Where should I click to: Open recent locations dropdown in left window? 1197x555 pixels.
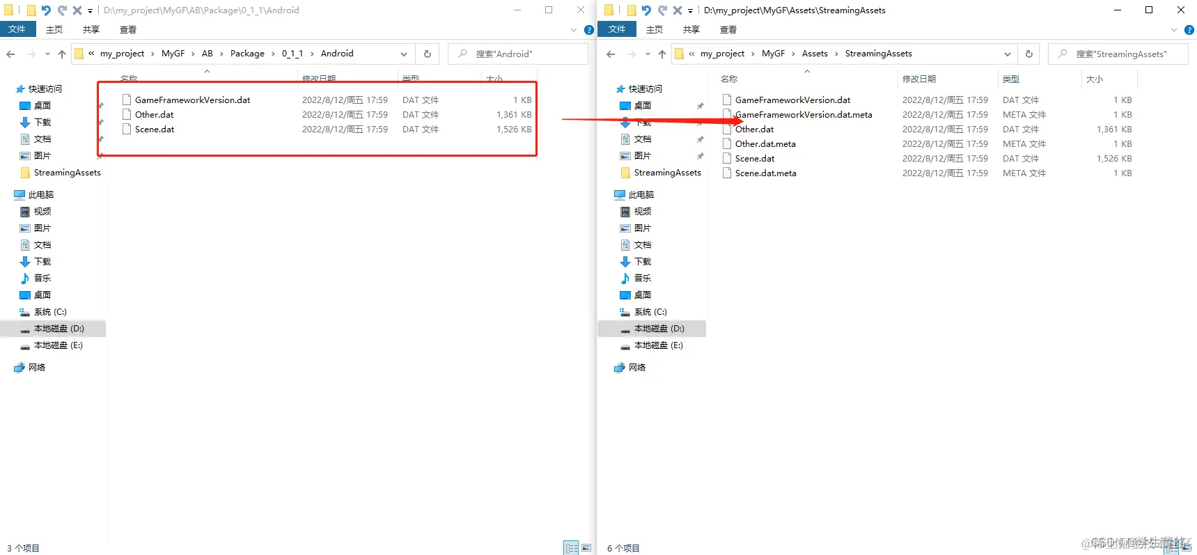coord(47,54)
